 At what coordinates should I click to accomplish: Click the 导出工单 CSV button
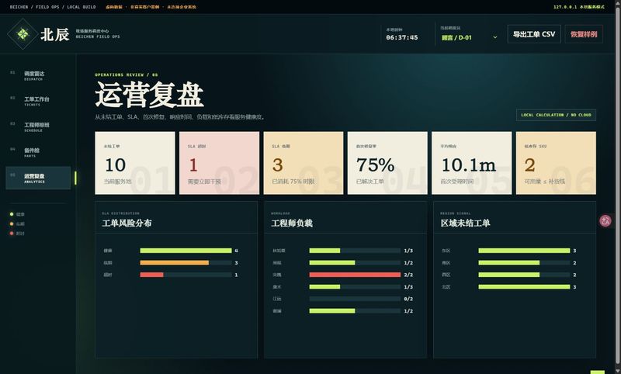pyautogui.click(x=534, y=34)
